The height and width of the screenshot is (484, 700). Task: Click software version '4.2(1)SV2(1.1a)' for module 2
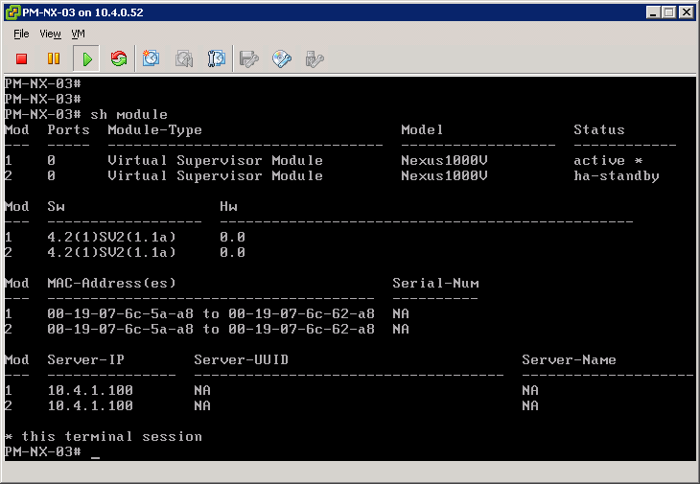111,252
